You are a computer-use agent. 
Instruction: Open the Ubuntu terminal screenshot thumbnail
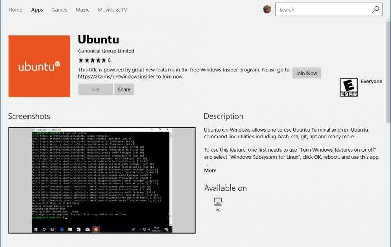[x=102, y=180]
